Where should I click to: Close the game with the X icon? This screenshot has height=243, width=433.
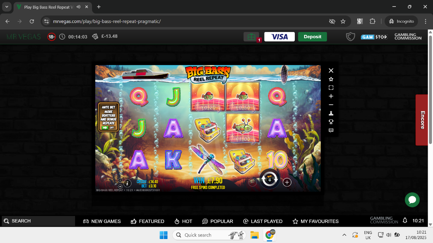click(x=331, y=71)
